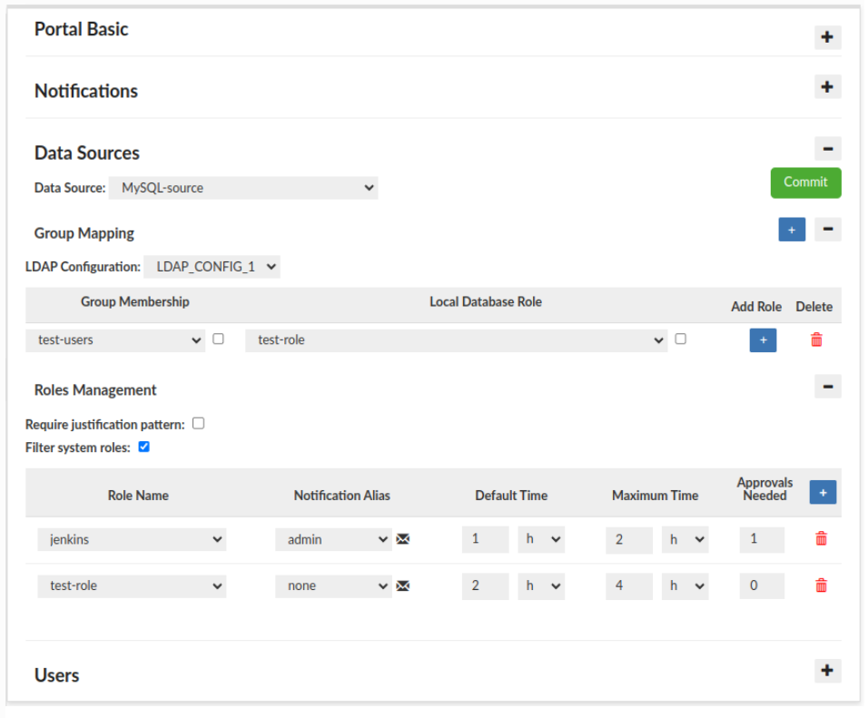Open the Data Source dropdown
868x718 pixels.
coord(243,188)
